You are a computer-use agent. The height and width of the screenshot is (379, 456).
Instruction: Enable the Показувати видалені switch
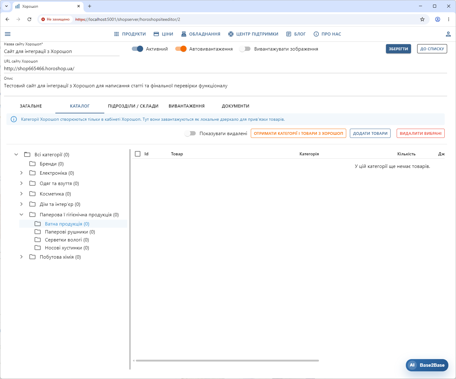pos(190,133)
